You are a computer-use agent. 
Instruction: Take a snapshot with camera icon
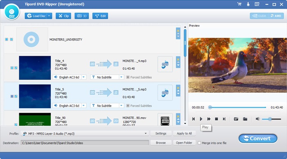click(236, 119)
